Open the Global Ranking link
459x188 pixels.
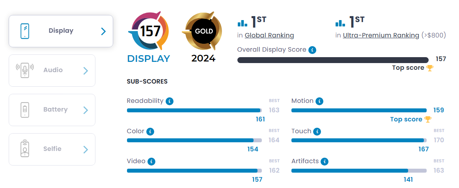(269, 35)
